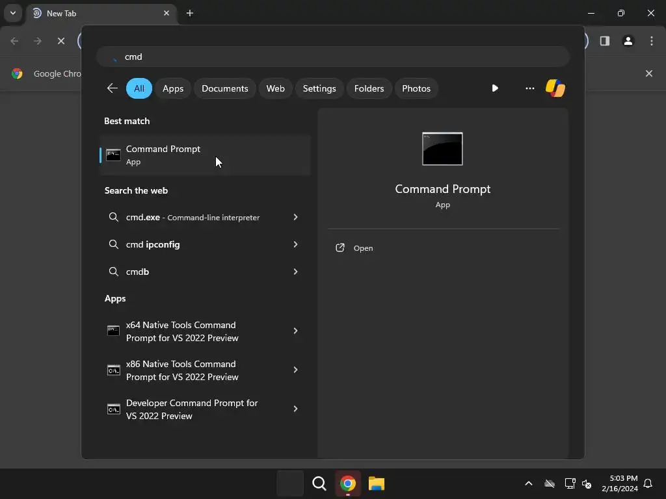This screenshot has height=499, width=666.
Task: Switch to the Settings filter tab
Action: tap(319, 88)
